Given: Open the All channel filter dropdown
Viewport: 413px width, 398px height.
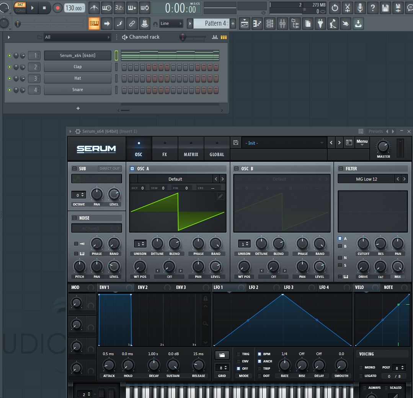Looking at the screenshot, I should tap(77, 37).
